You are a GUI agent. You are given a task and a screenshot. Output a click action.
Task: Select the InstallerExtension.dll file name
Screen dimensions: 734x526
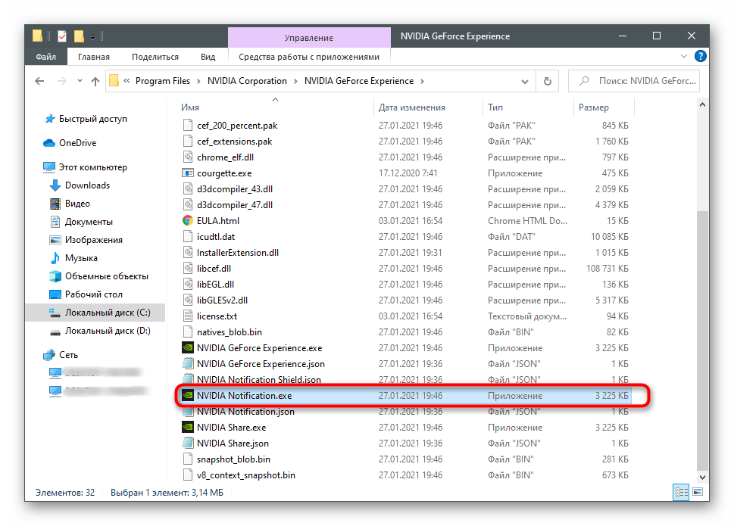click(x=238, y=253)
